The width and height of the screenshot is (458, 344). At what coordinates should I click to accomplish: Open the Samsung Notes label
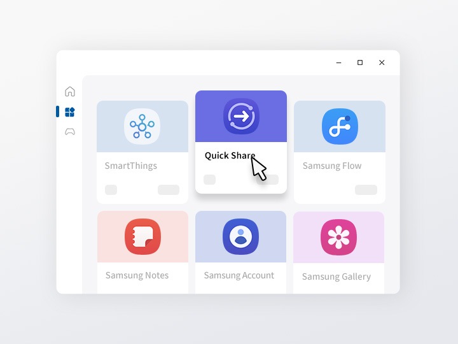pyautogui.click(x=137, y=275)
